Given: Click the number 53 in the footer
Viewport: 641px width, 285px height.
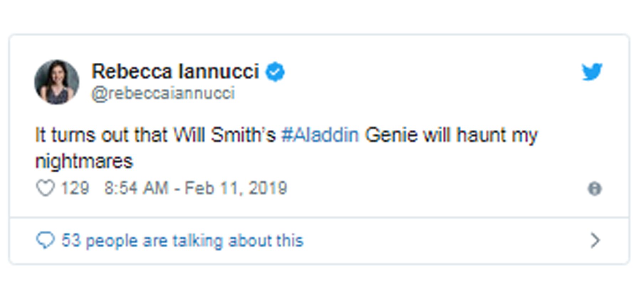Looking at the screenshot, I should pyautogui.click(x=71, y=240).
